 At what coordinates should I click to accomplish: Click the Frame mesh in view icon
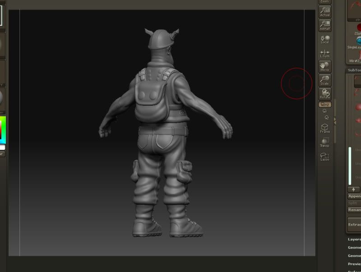pyautogui.click(x=325, y=129)
